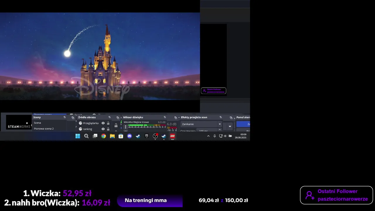Click the Na treningi mma goal bar
This screenshot has height=211, width=375.
150,200
